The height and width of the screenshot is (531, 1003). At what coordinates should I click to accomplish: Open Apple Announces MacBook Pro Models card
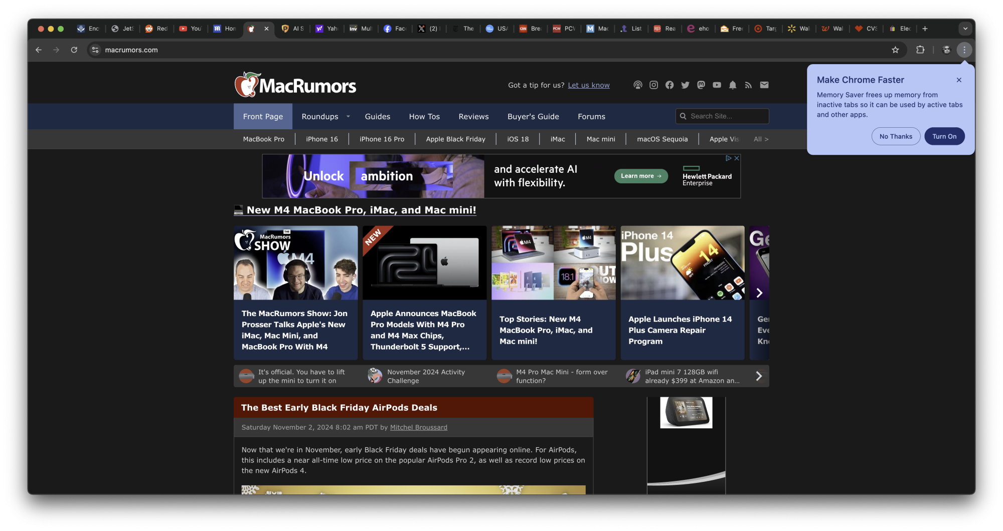(425, 293)
